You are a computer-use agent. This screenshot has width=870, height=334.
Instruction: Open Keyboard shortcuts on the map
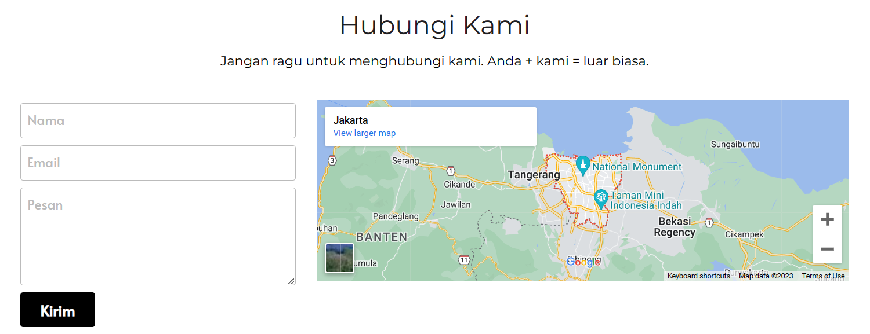point(699,276)
